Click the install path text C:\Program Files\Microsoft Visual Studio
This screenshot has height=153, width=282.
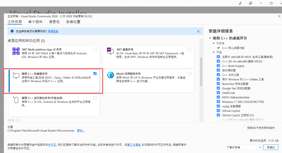tap(41, 131)
